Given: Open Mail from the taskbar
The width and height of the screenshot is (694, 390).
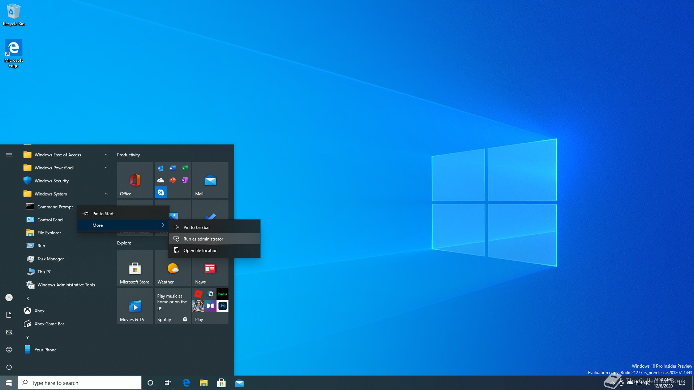Looking at the screenshot, I should tap(239, 383).
